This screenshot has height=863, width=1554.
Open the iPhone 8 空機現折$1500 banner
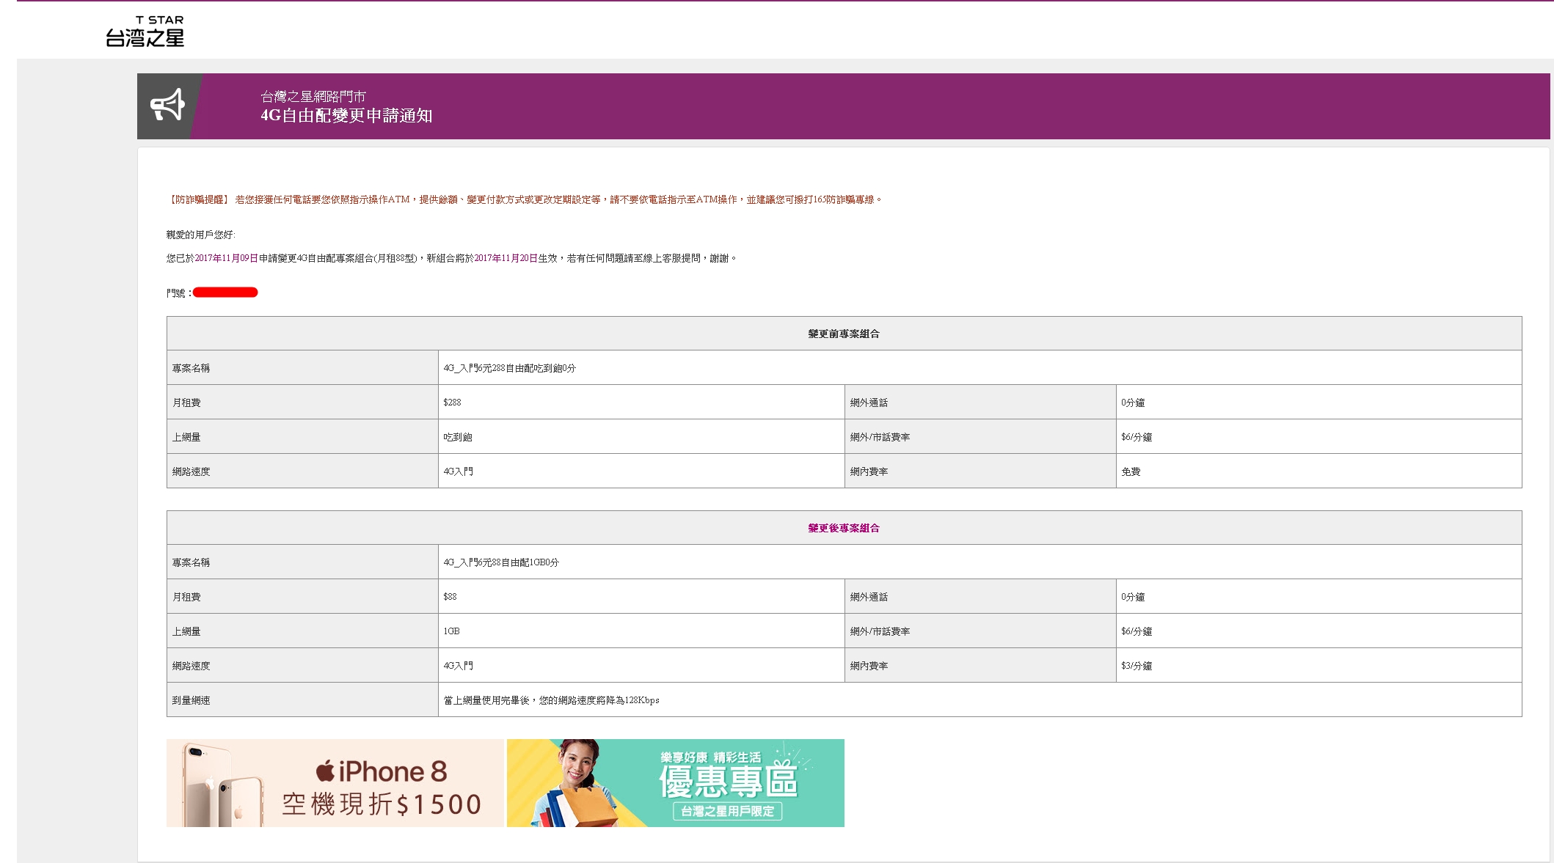coord(335,783)
